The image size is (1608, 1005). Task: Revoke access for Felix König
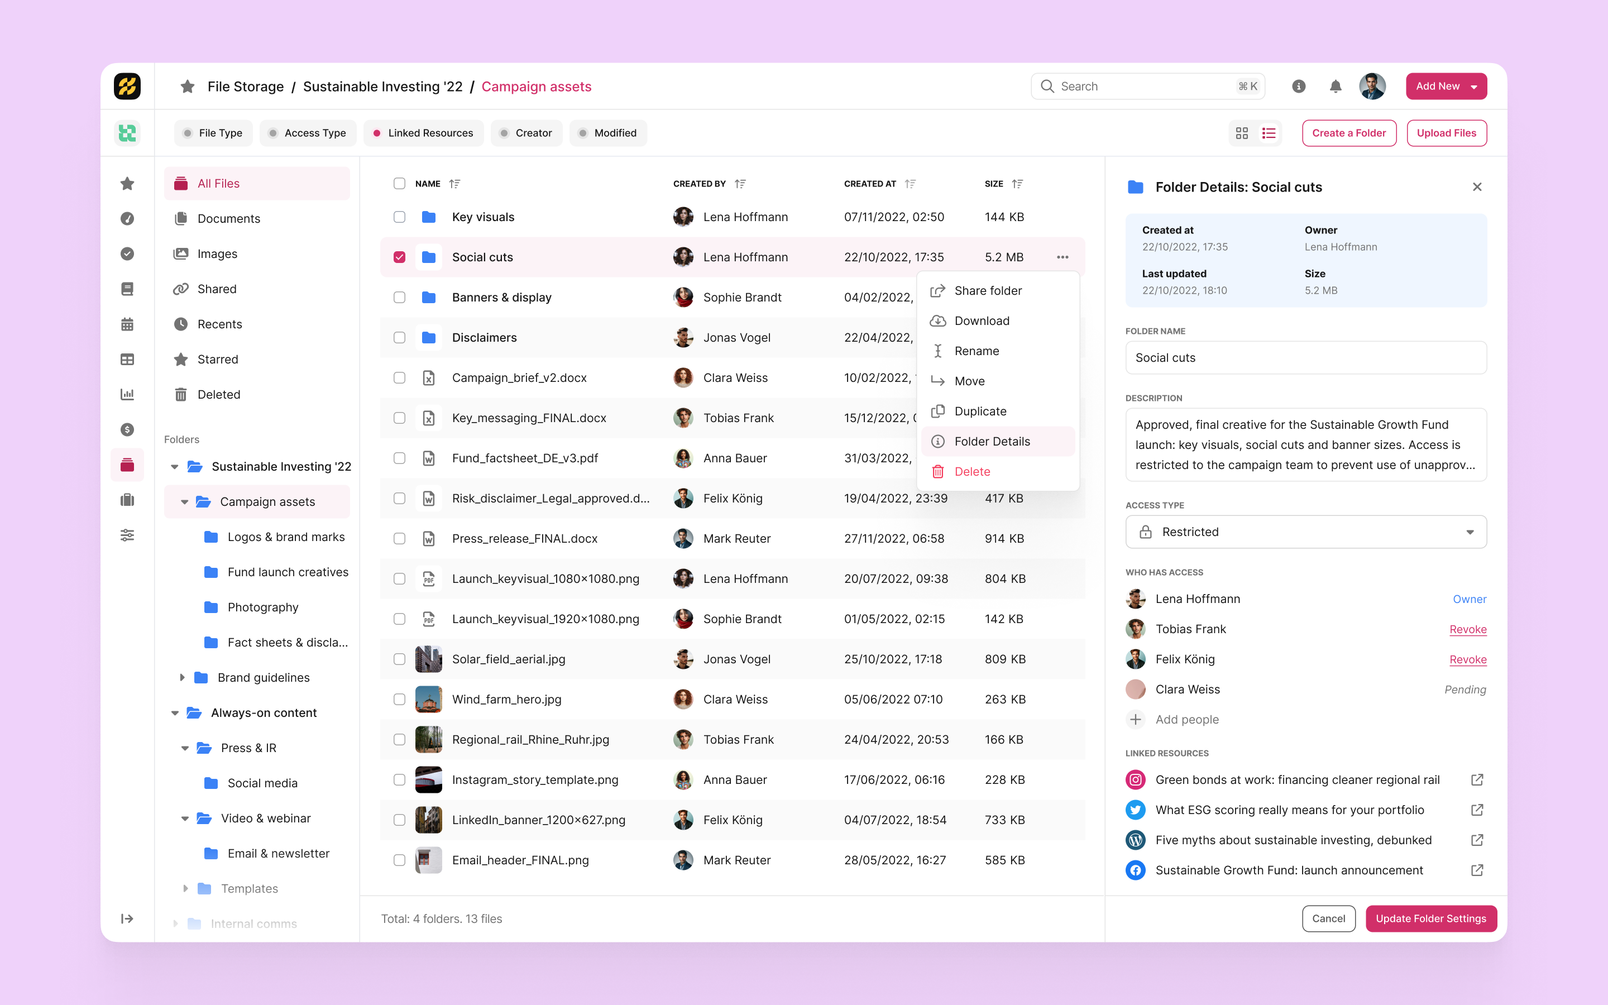[1468, 659]
